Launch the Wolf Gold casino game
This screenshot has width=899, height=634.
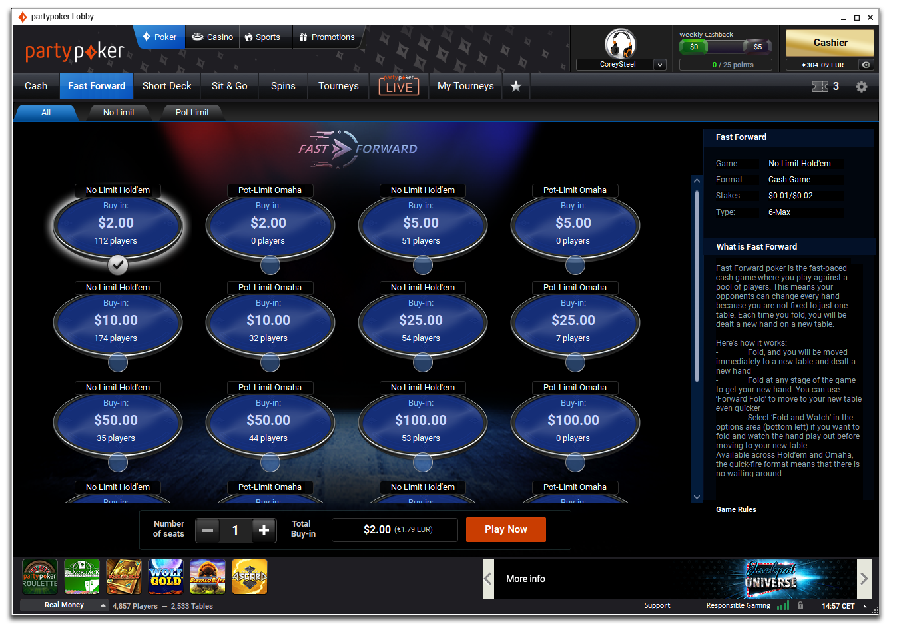click(x=166, y=576)
